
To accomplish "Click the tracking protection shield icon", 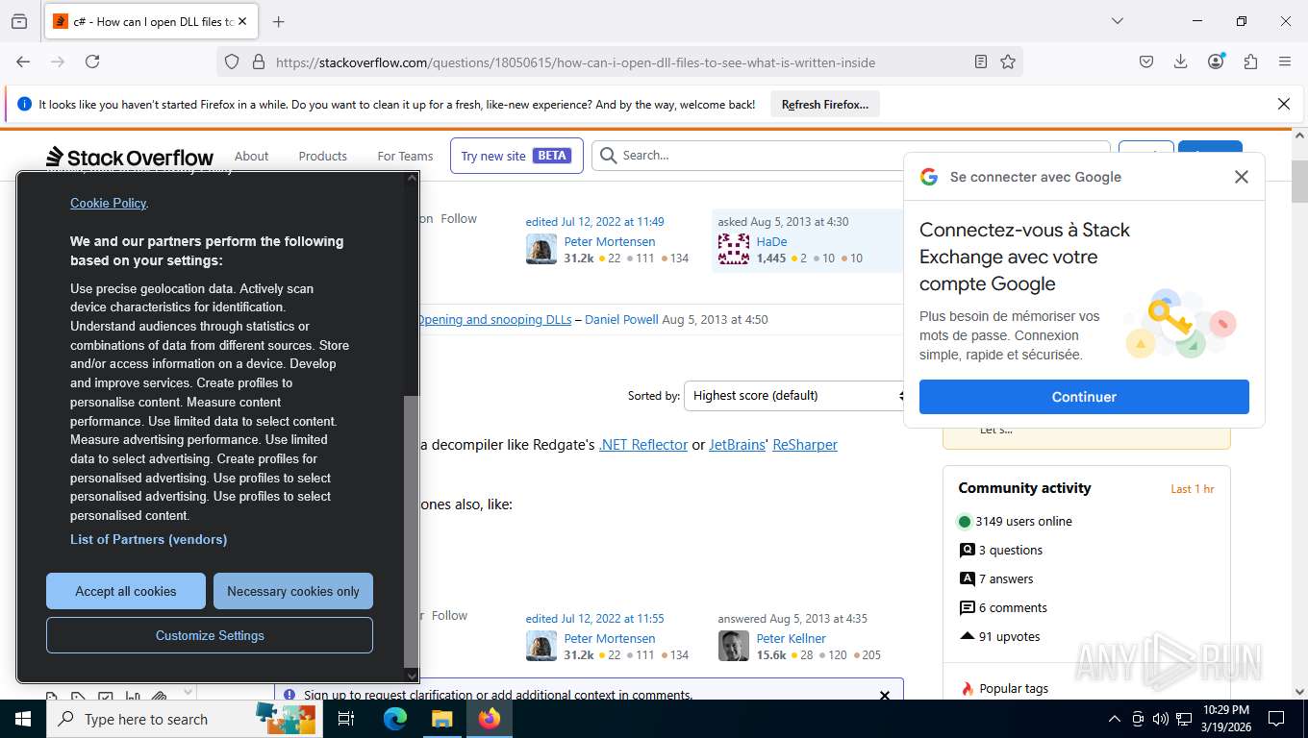I will [232, 61].
